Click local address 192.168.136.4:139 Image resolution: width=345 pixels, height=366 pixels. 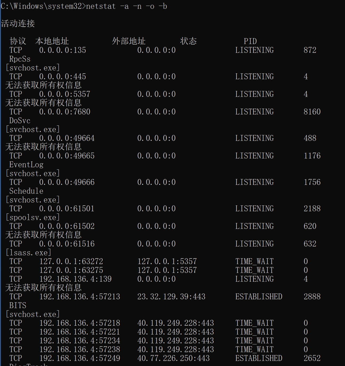[x=75, y=279]
